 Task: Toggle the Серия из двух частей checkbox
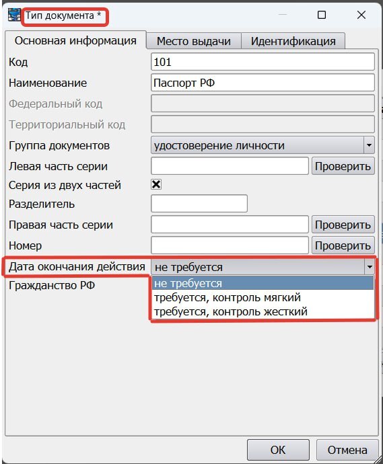(x=156, y=184)
